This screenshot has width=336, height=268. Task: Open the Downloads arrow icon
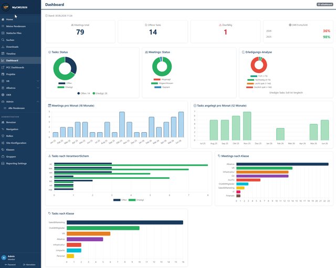(3, 47)
